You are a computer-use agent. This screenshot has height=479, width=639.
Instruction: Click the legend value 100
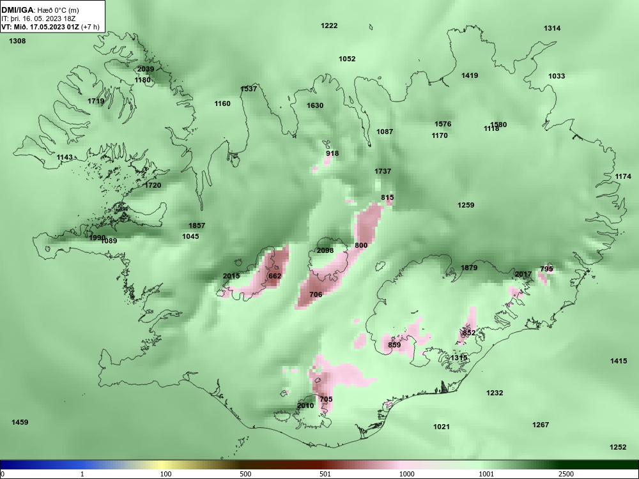tap(166, 474)
